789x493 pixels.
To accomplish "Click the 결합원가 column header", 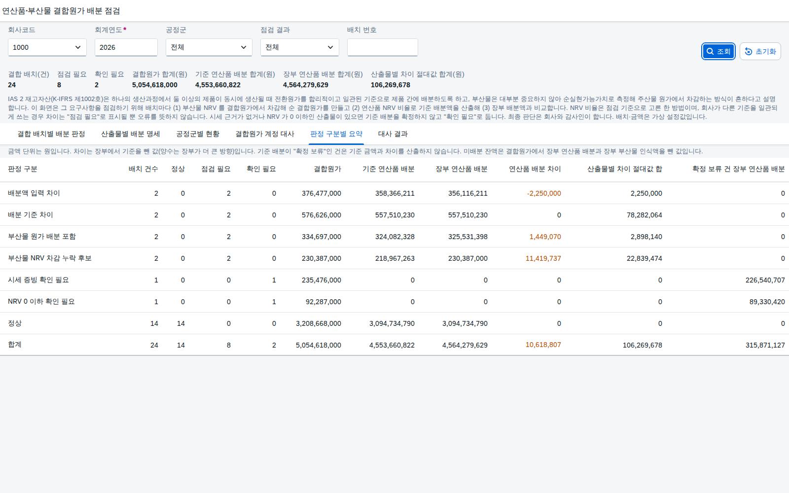I will [x=327, y=169].
